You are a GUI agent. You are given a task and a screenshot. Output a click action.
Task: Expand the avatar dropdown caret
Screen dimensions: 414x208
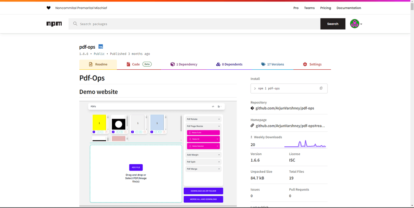click(x=361, y=24)
